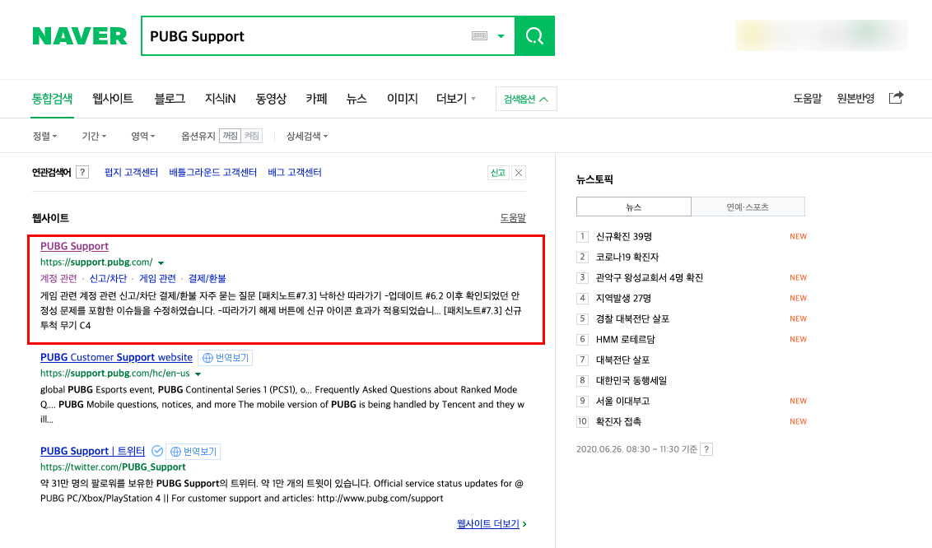The image size is (932, 548).
Task: Set 옵션유지 to 꺼짐
Action: pyautogui.click(x=230, y=136)
